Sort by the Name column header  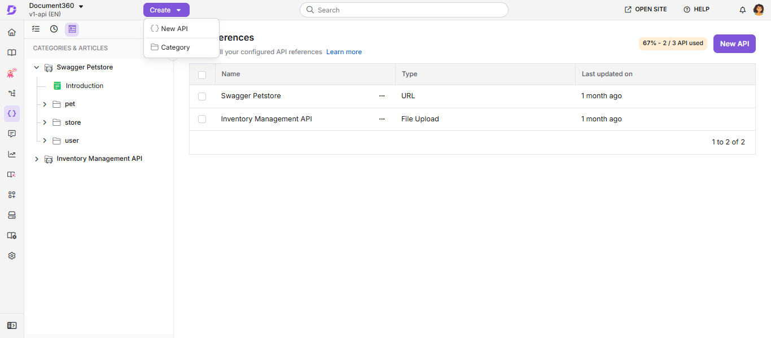(231, 74)
